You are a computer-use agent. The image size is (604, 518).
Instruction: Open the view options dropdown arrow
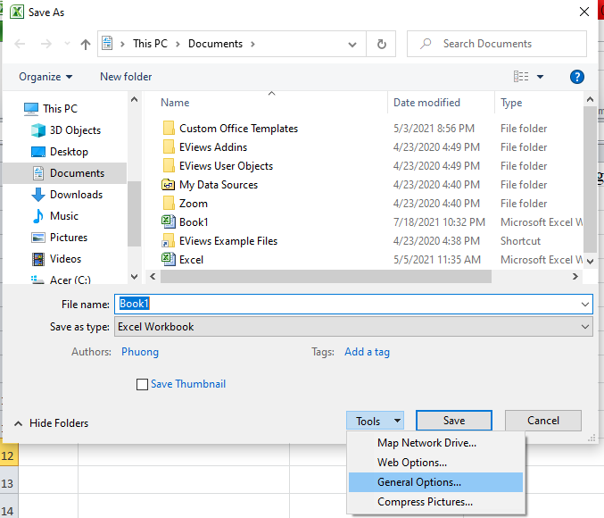(540, 77)
